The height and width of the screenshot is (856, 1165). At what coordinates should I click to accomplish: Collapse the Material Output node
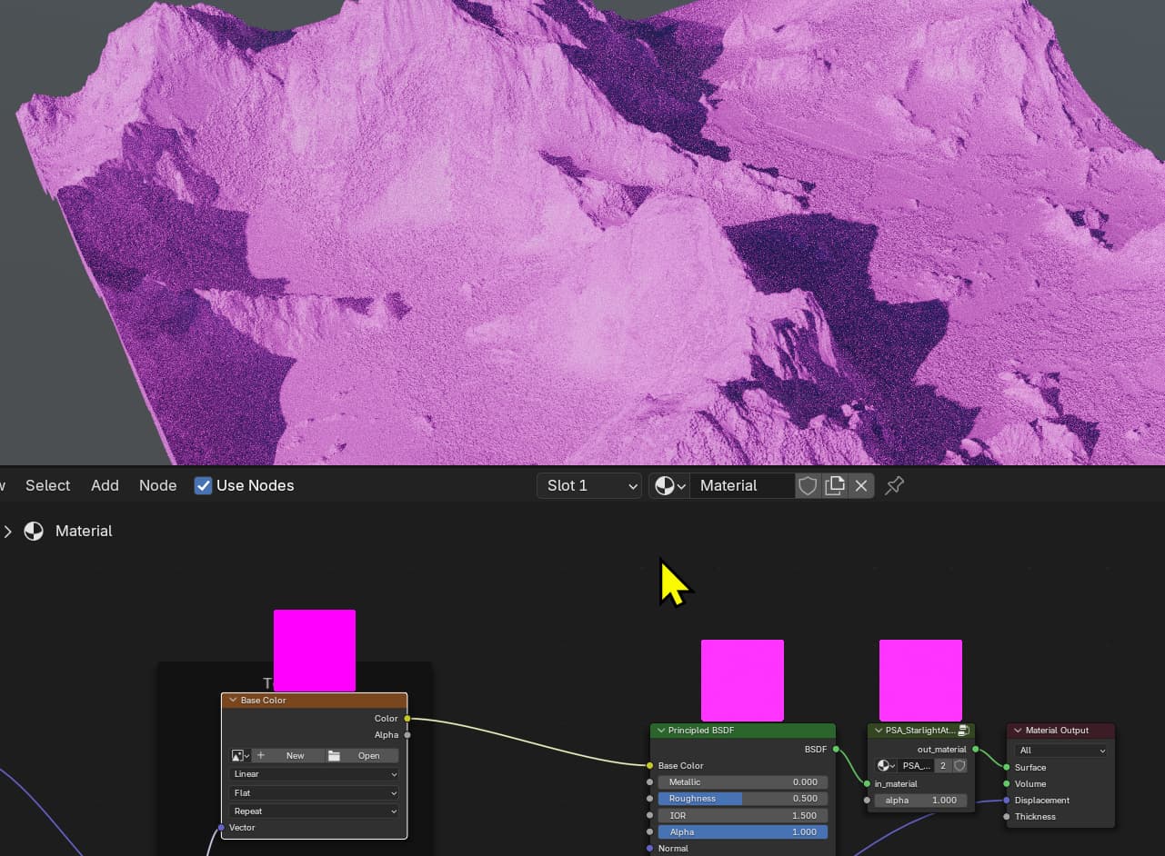[x=1018, y=731]
